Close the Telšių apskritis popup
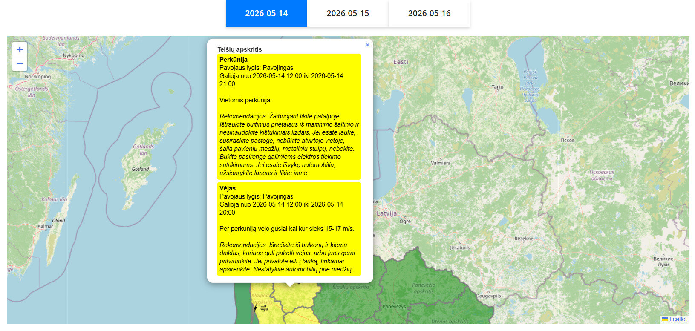 point(367,45)
